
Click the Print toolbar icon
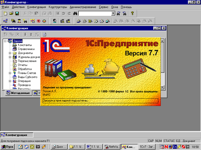pos(44,13)
